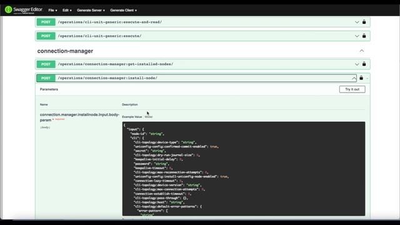
Task: Click the /operations/connection-manager:install-node/ path
Action: coord(107,78)
